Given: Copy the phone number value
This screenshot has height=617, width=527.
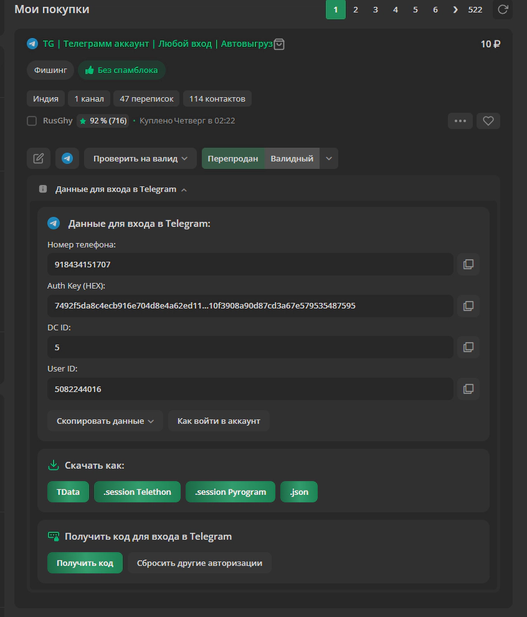Looking at the screenshot, I should click(468, 264).
